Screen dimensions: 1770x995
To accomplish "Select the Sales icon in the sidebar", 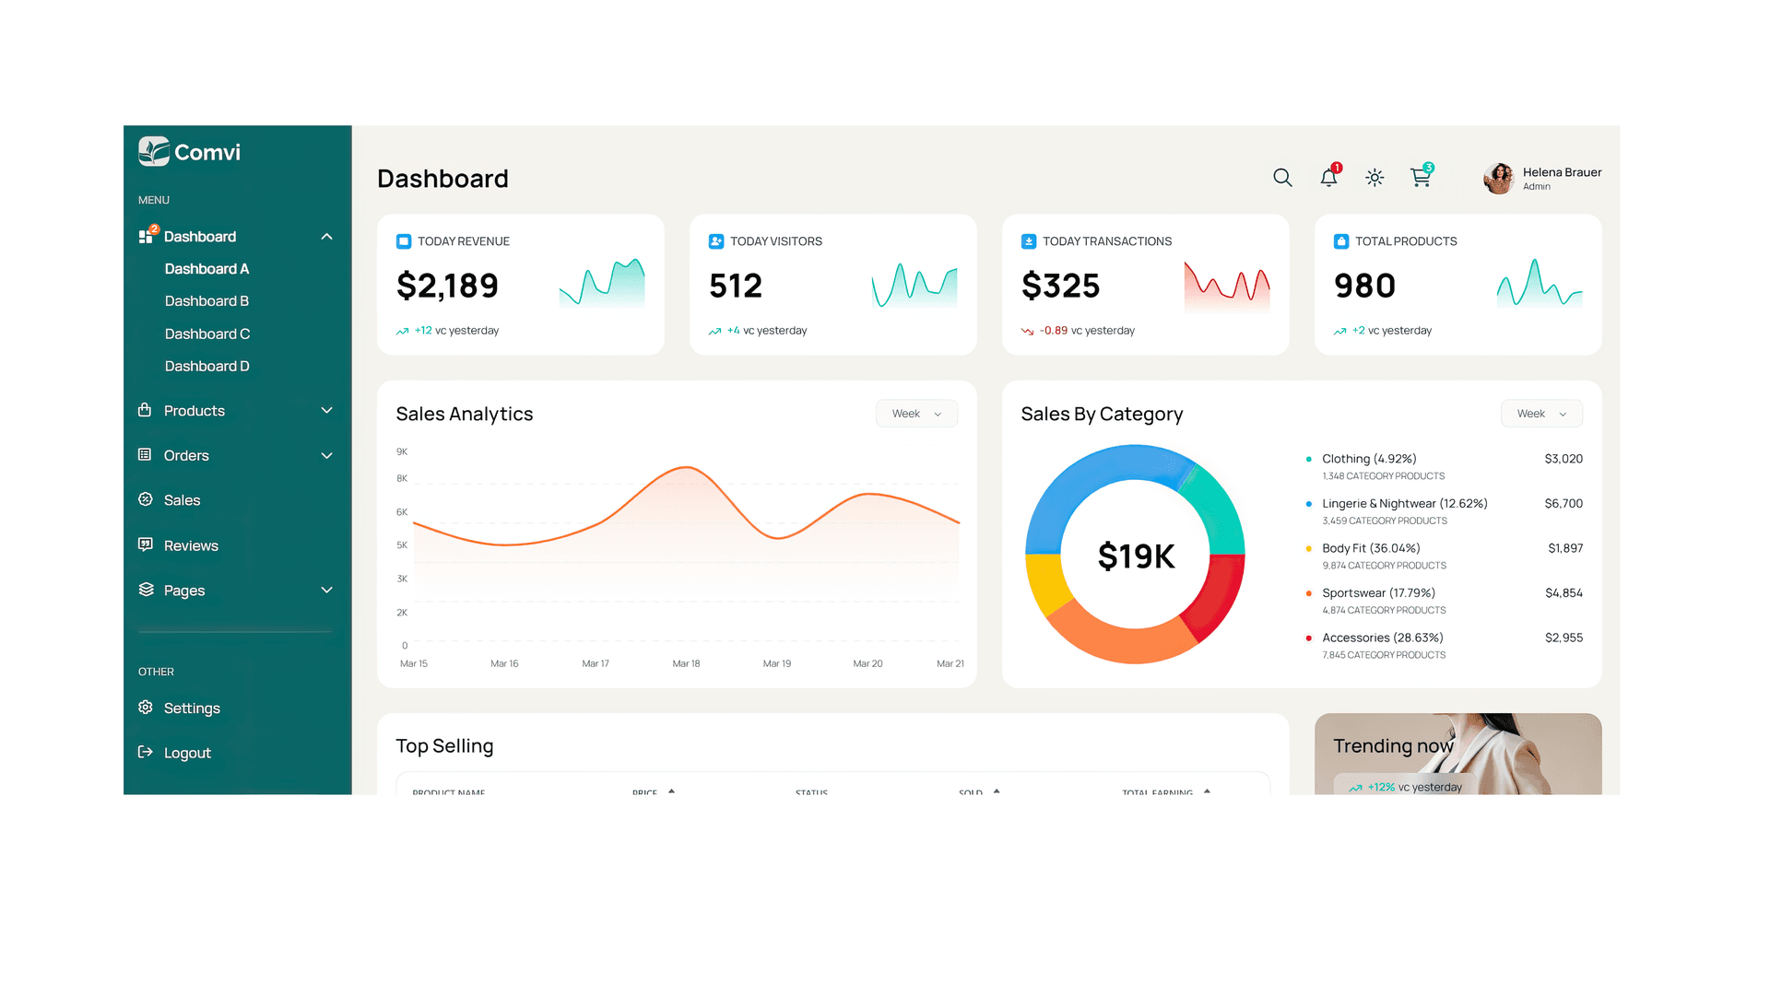I will coord(146,499).
